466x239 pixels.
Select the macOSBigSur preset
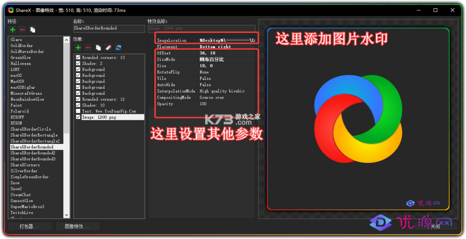point(23,87)
